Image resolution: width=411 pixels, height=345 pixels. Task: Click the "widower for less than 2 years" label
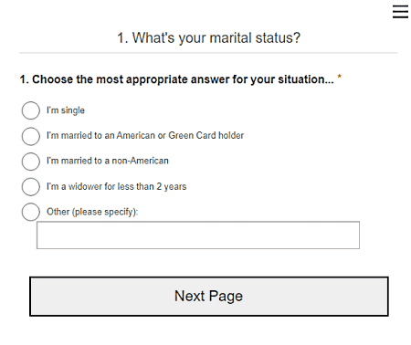[x=127, y=186]
